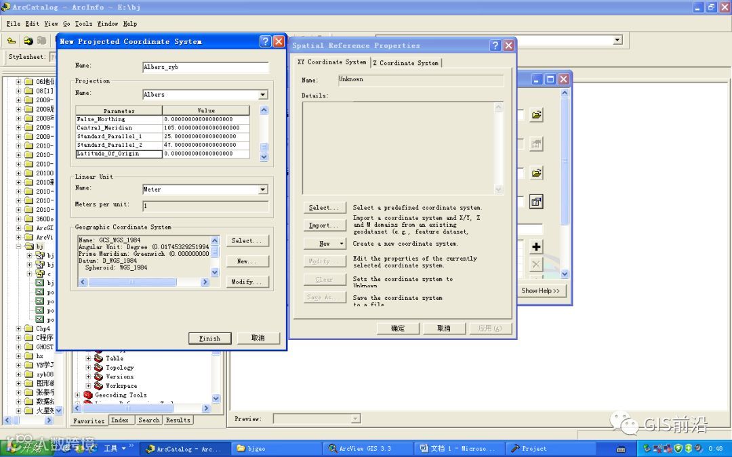Image resolution: width=732 pixels, height=457 pixels.
Task: Open the Preview dropdown
Action: tap(355, 419)
